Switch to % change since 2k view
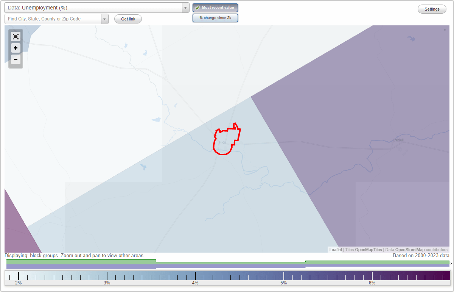The height and width of the screenshot is (292, 454). tap(215, 17)
